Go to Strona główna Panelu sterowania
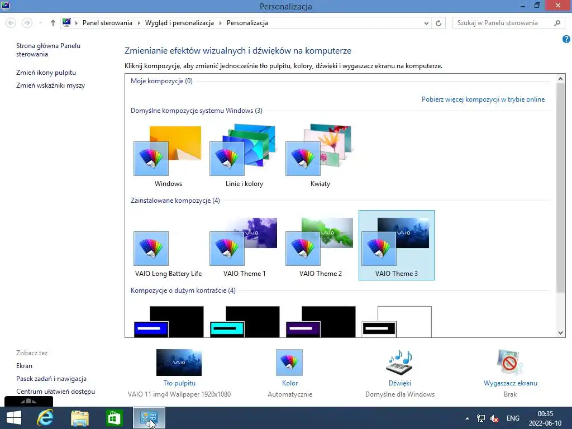Screen dimensions: 572x429 pos(48,50)
